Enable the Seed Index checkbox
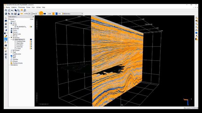 pyautogui.click(x=15, y=43)
